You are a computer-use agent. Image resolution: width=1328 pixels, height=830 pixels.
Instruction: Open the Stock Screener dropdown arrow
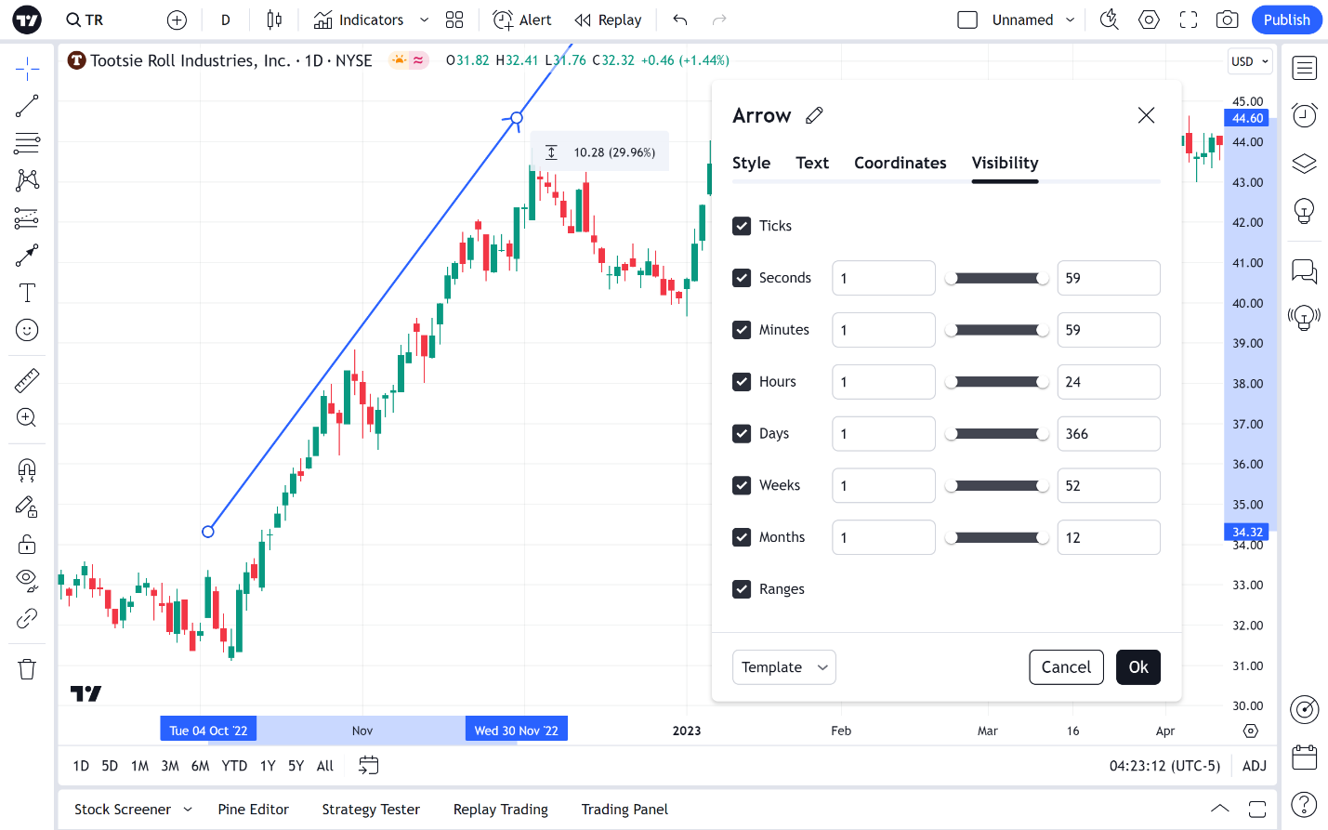tap(188, 810)
